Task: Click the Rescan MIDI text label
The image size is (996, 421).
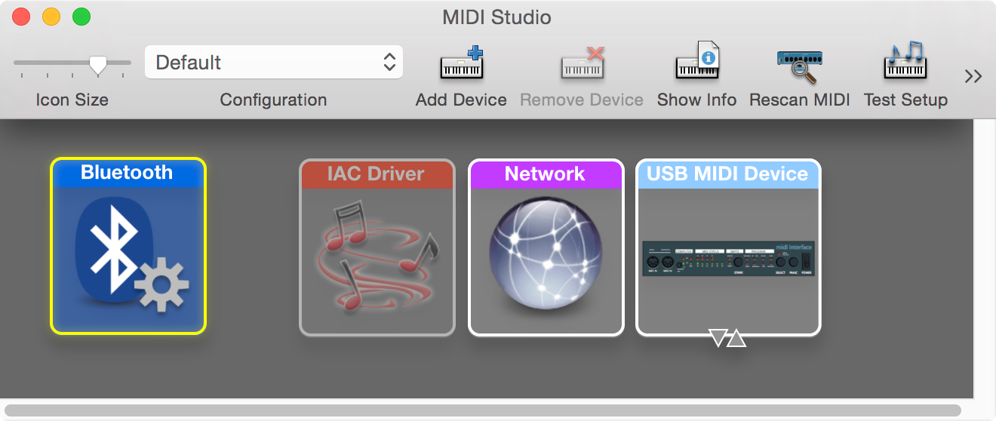Action: pos(800,100)
